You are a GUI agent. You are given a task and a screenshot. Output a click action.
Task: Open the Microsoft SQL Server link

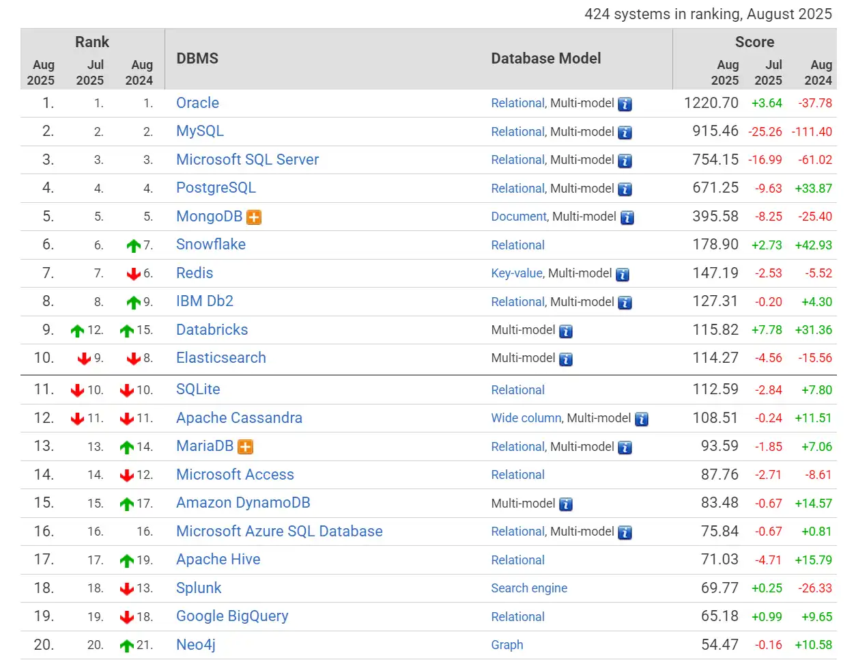click(x=247, y=160)
